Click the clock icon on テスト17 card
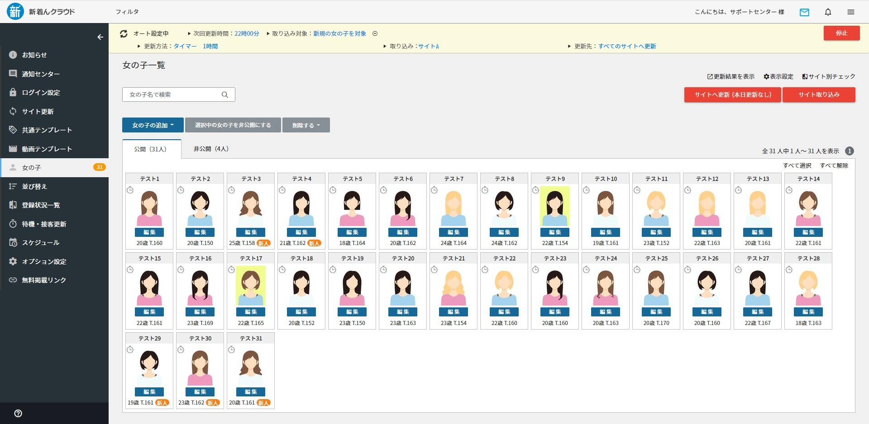 (x=232, y=270)
